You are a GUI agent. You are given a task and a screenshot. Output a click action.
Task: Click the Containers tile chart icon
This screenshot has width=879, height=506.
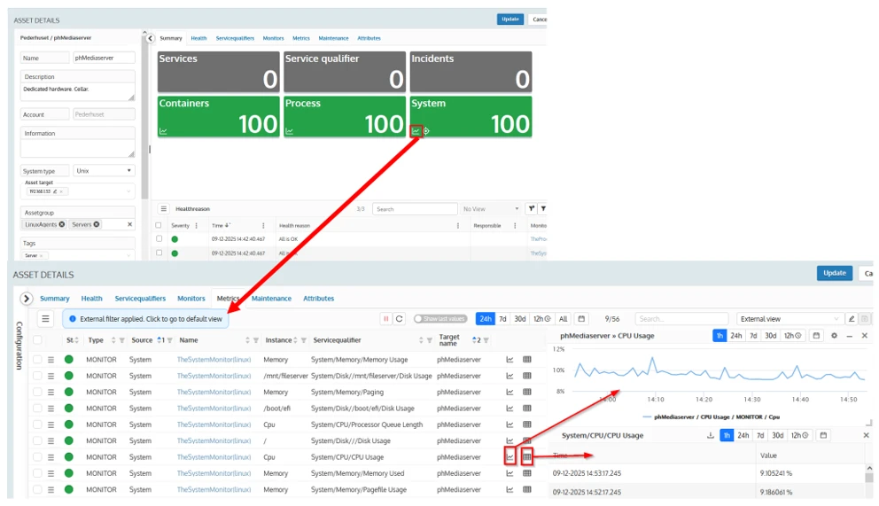(163, 131)
